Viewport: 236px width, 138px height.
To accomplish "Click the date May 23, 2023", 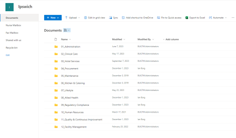I will 118,90.
